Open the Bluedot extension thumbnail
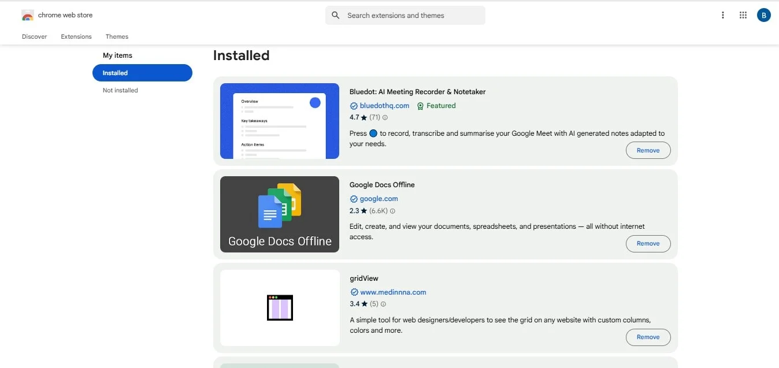 280,121
